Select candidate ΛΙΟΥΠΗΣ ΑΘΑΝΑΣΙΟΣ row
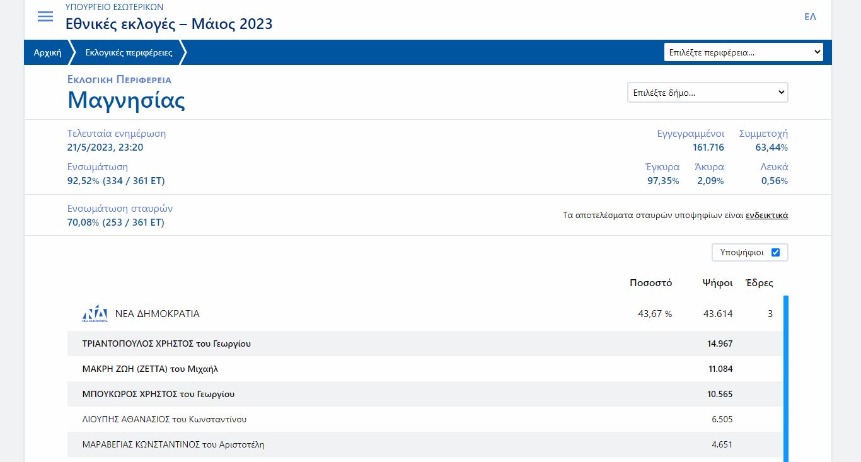The image size is (861, 462). (x=425, y=419)
